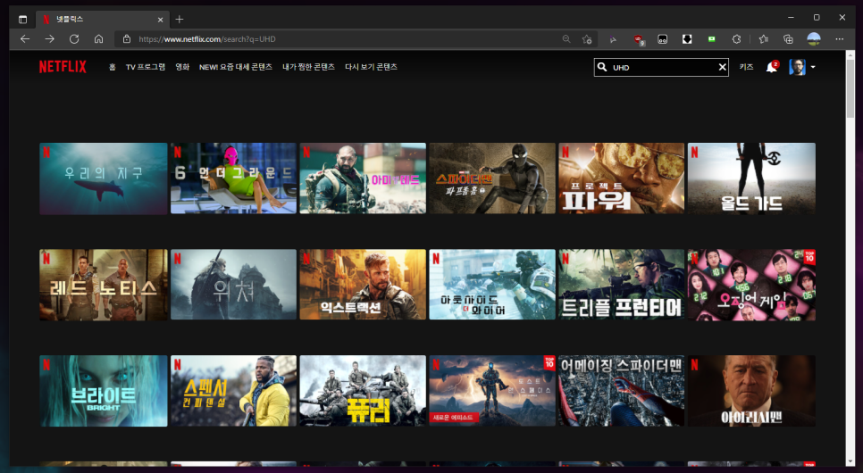
Task: Go back using the browser back arrow
Action: pyautogui.click(x=25, y=39)
